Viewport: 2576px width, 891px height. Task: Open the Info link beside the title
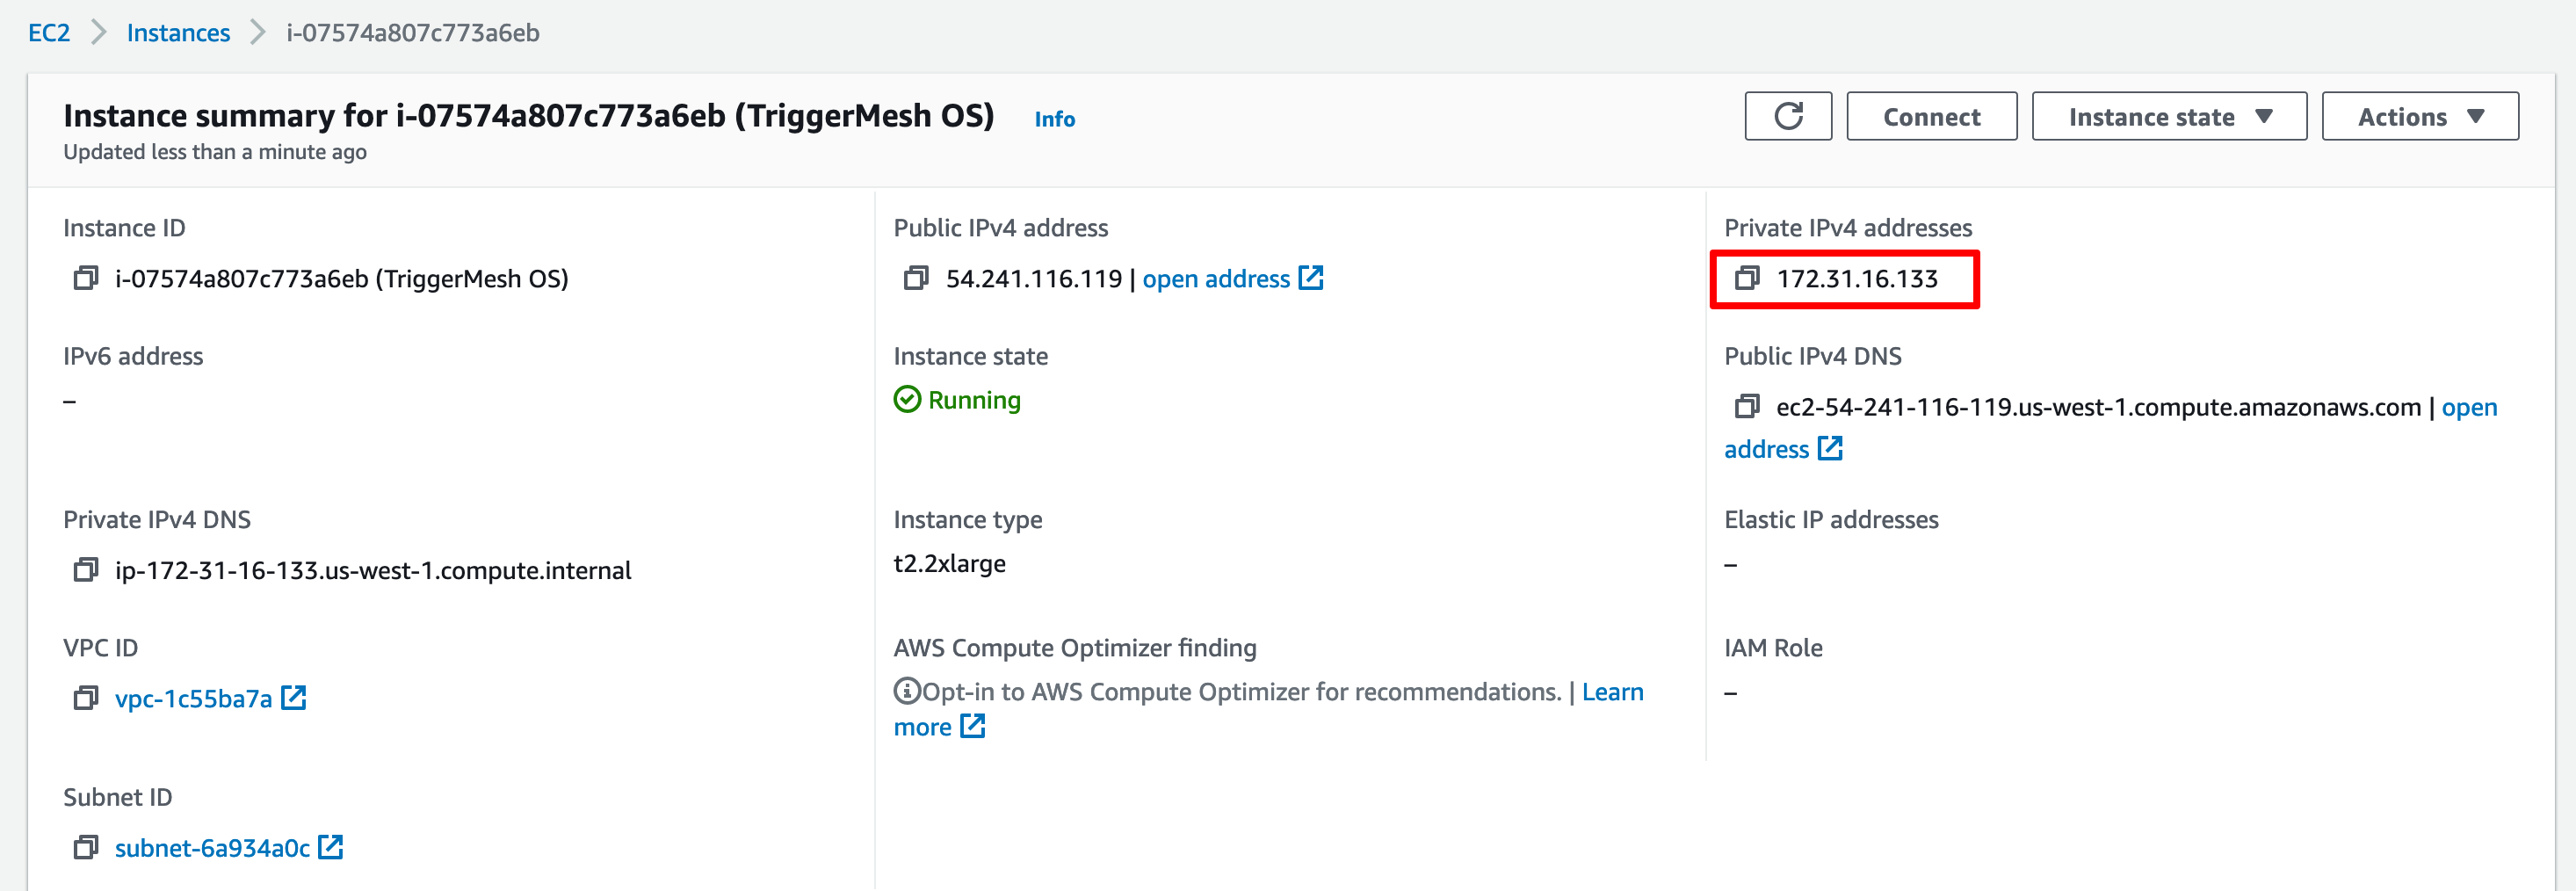pyautogui.click(x=1054, y=119)
